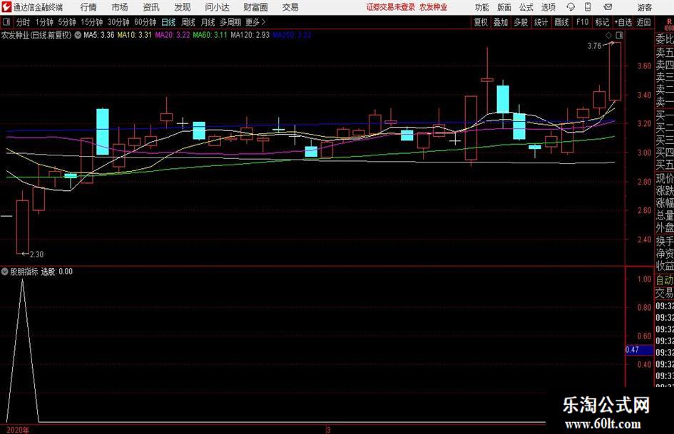The width and height of the screenshot is (674, 434).
Task: Click the red R icon
Action: pos(669,21)
